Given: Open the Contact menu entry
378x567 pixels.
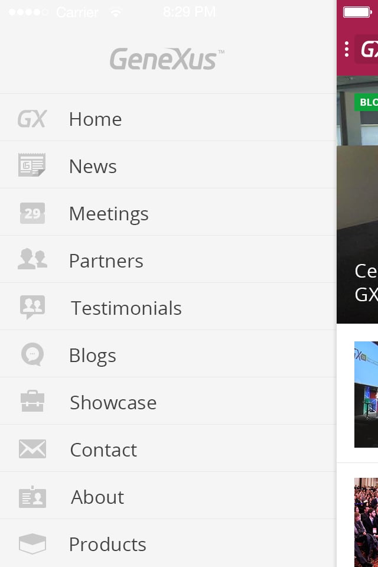Looking at the screenshot, I should 168,448.
